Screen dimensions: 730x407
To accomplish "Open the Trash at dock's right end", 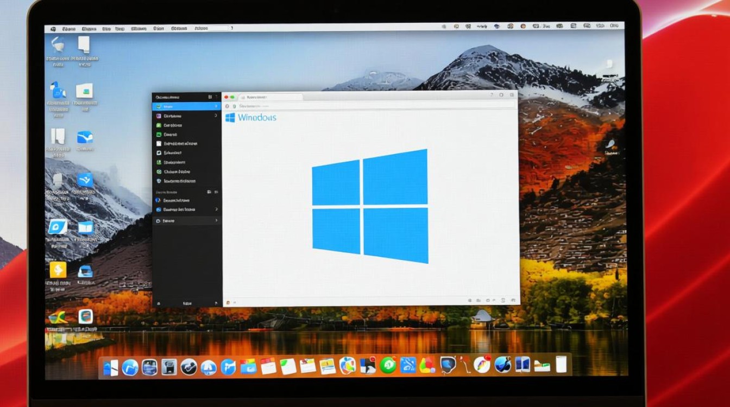I will 561,364.
